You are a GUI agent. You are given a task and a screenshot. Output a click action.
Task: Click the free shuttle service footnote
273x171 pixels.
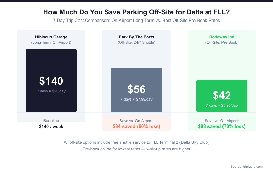tap(136, 142)
